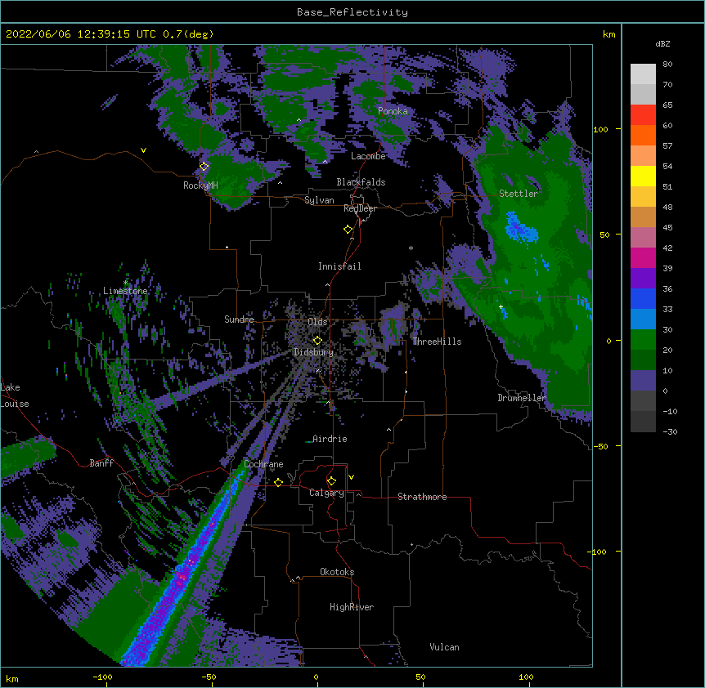Click the dBZ legend heading

click(x=662, y=43)
